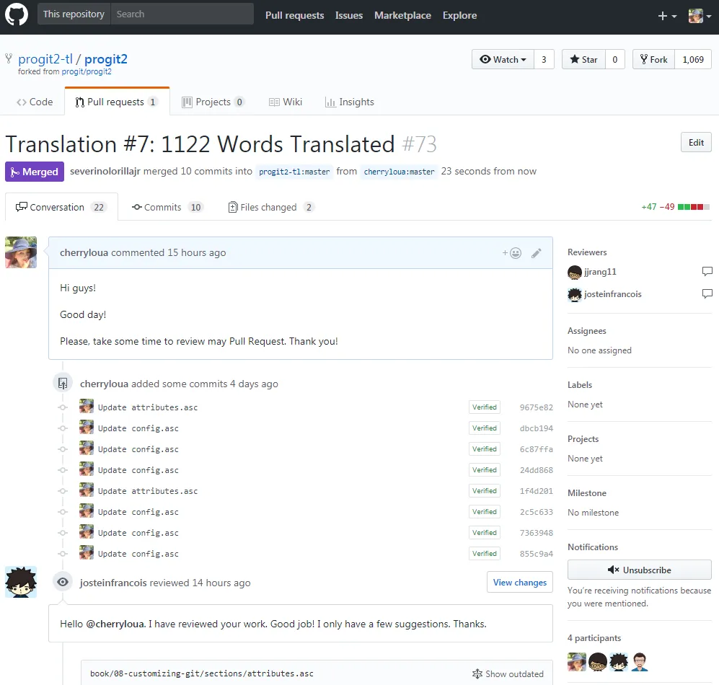Click Verified badge for commit 1f4d201

484,490
